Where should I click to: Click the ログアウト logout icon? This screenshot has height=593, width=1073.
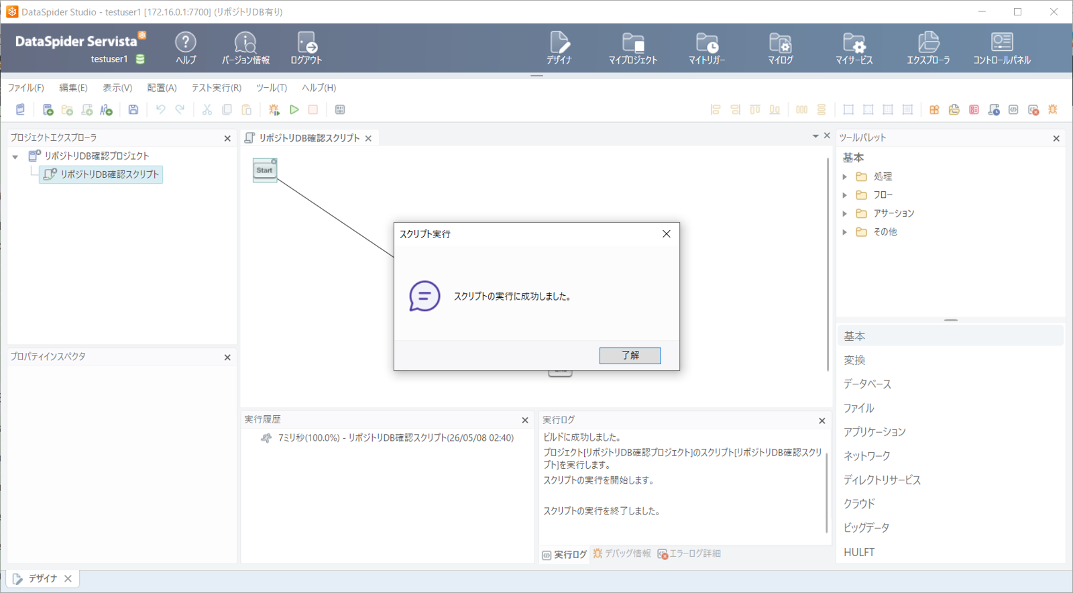[306, 48]
